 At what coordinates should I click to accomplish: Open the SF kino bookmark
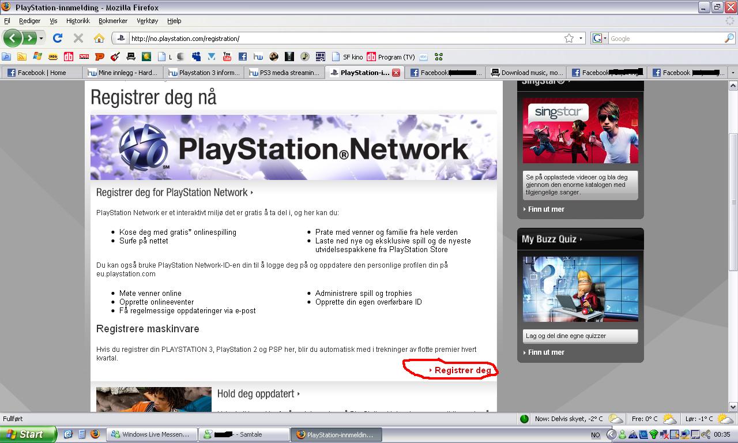click(x=347, y=57)
